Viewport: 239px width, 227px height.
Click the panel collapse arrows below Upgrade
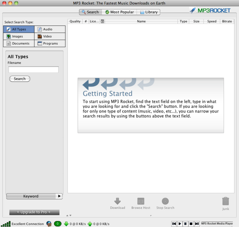(69, 215)
